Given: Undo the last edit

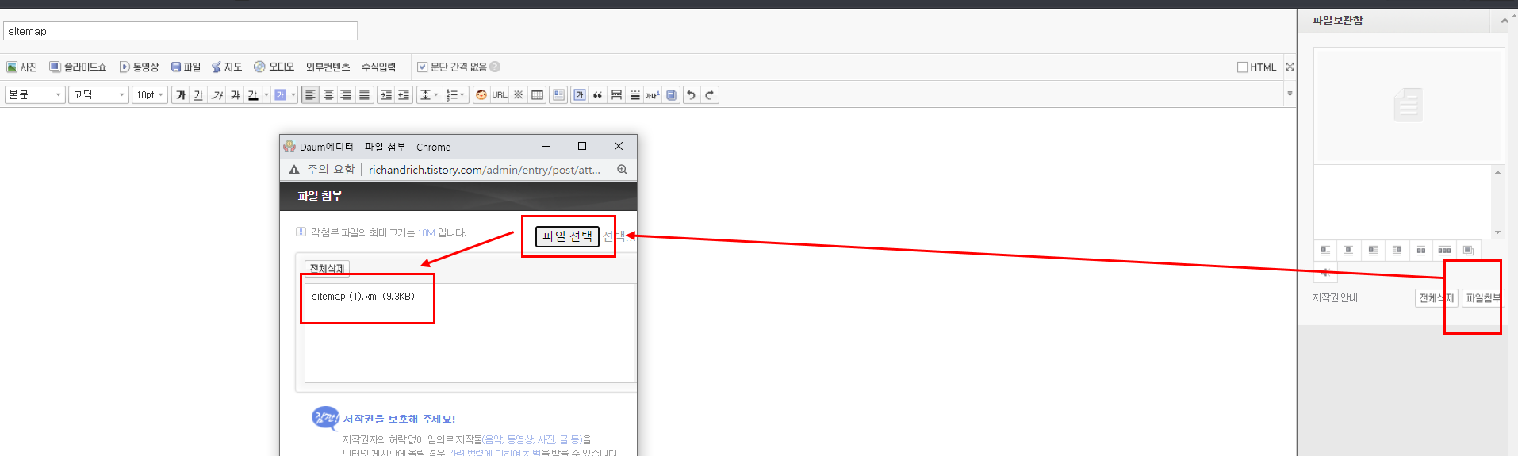Looking at the screenshot, I should pyautogui.click(x=691, y=94).
